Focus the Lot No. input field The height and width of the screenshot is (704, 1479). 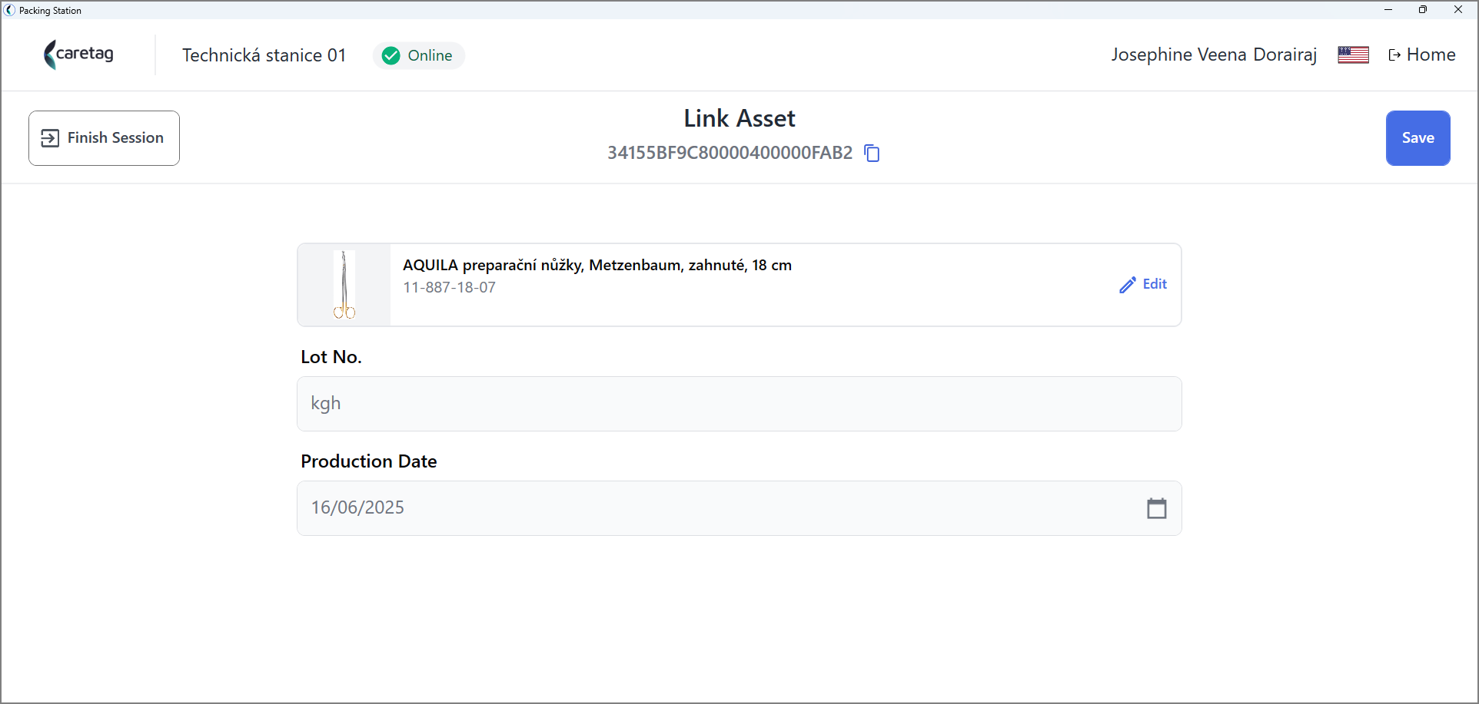[739, 404]
